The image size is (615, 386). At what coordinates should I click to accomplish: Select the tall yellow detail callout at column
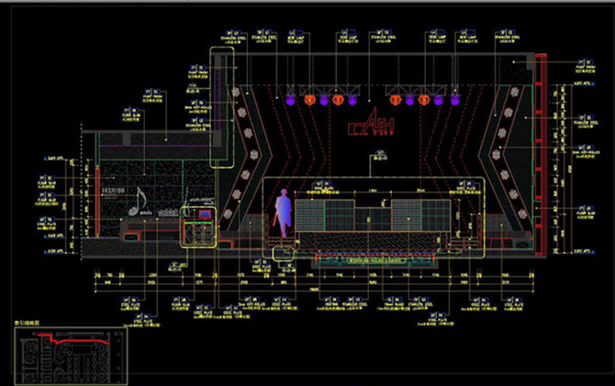click(x=222, y=107)
